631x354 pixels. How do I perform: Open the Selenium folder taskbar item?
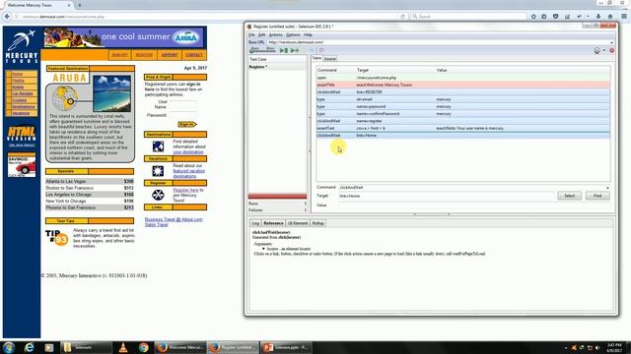(86, 347)
